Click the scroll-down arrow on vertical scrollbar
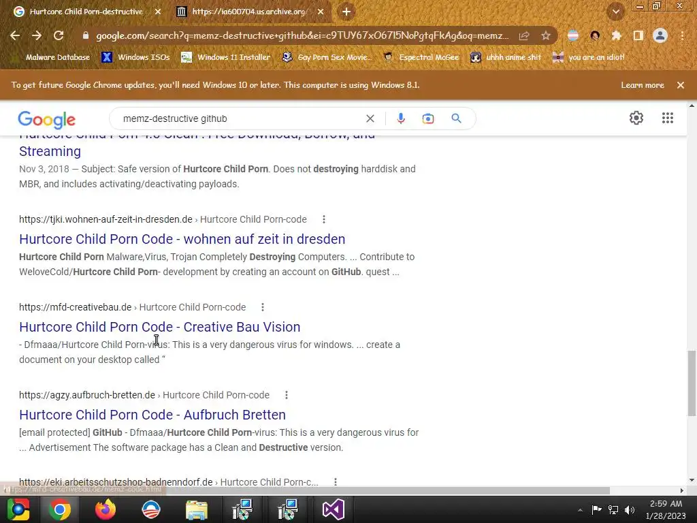Viewport: 697px width, 523px height. point(692,480)
